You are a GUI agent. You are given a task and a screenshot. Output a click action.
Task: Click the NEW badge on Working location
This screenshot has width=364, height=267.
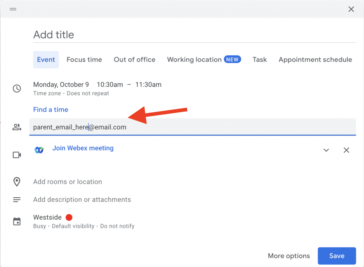232,59
